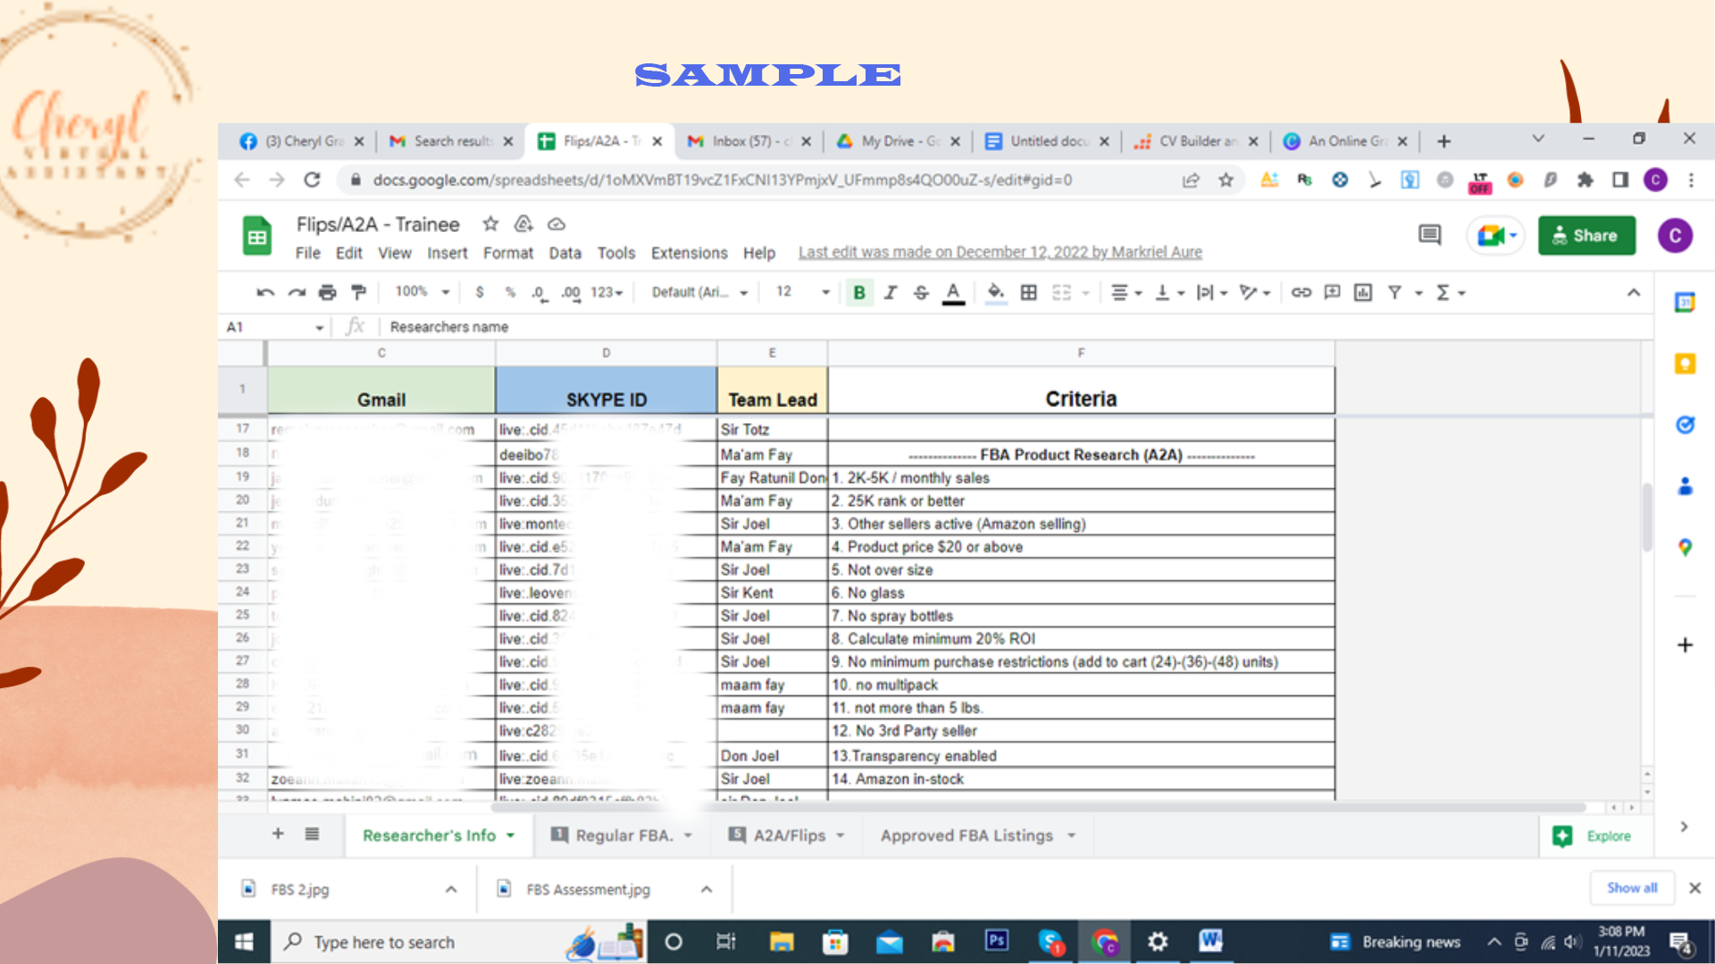Click the green Share button
1715x964 pixels.
(1586, 236)
